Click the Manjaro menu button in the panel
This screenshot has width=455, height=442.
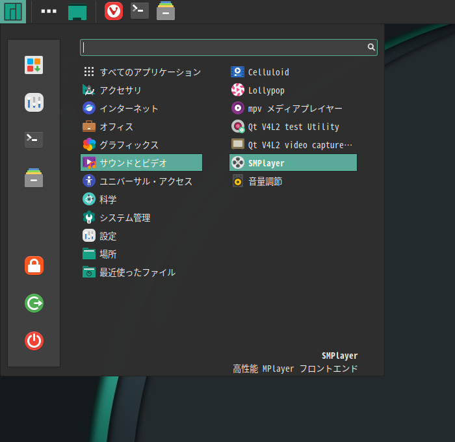(13, 12)
